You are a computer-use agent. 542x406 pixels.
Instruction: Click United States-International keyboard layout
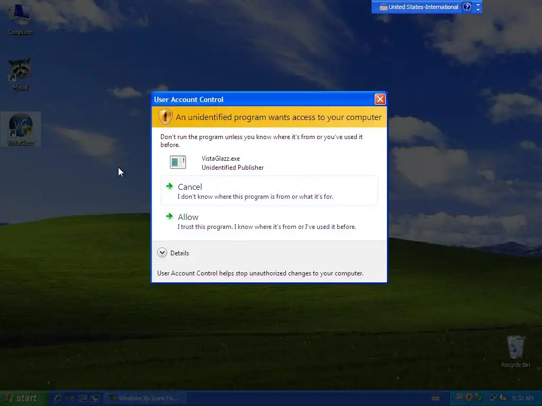(419, 7)
